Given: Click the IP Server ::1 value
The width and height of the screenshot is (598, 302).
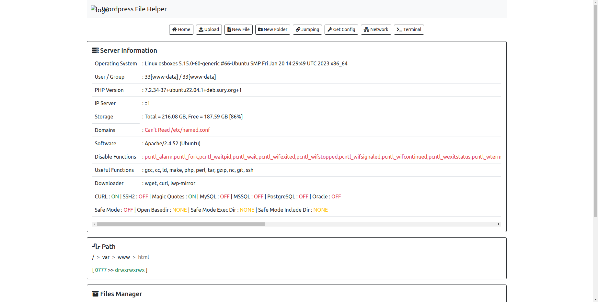Looking at the screenshot, I should coord(147,103).
